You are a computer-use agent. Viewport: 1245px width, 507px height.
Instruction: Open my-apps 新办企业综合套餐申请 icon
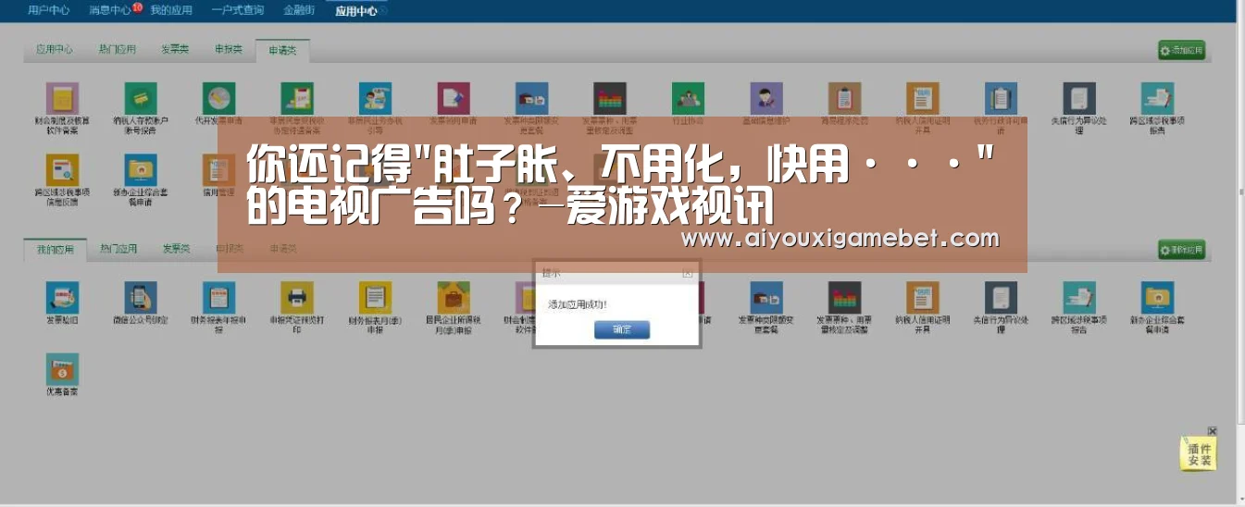click(x=1157, y=298)
